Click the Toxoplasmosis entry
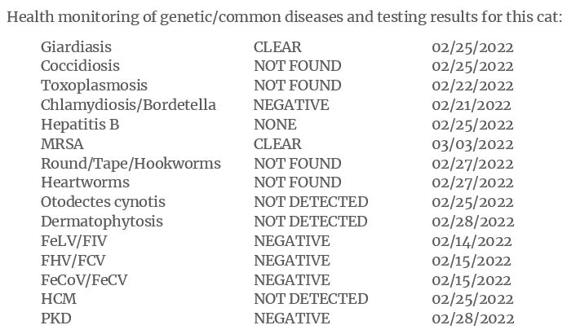The image size is (567, 334). tap(94, 86)
